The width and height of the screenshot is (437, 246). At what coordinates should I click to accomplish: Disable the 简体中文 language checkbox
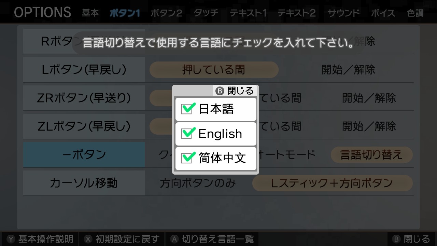pos(187,158)
